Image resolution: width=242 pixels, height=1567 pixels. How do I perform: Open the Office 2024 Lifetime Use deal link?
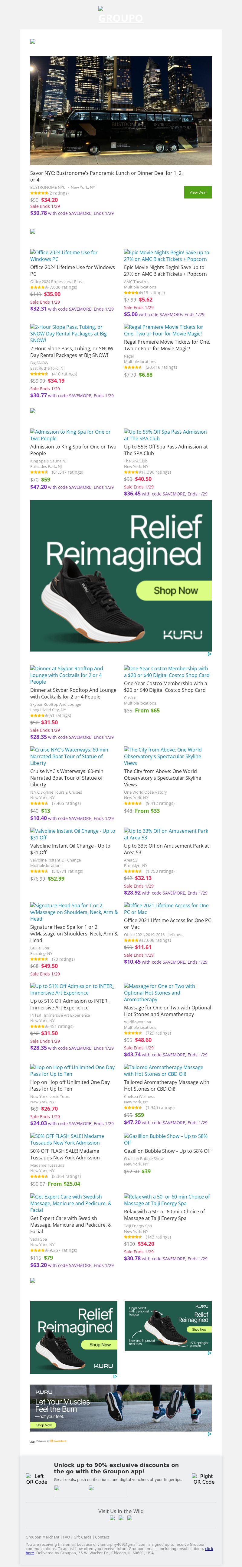[x=64, y=255]
